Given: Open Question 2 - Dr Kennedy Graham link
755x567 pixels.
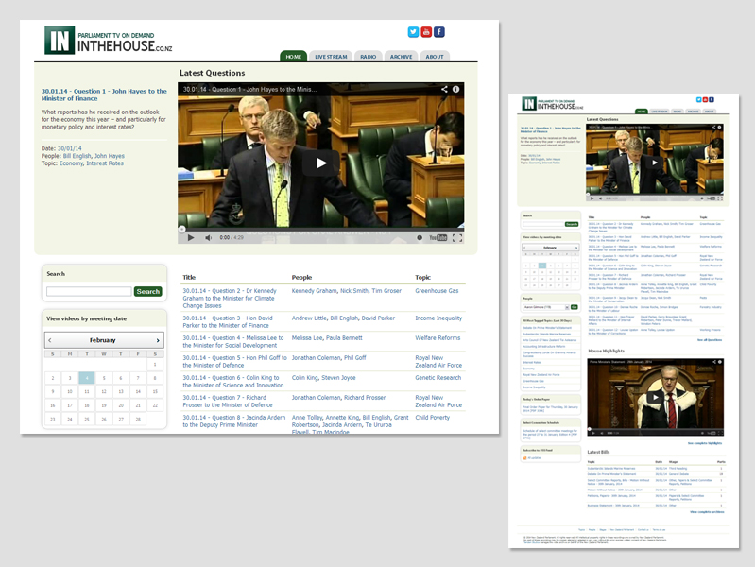Looking at the screenshot, I should coord(230,299).
